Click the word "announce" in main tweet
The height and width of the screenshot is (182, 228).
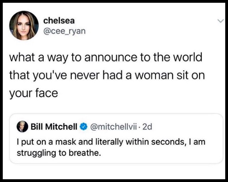click(111, 57)
